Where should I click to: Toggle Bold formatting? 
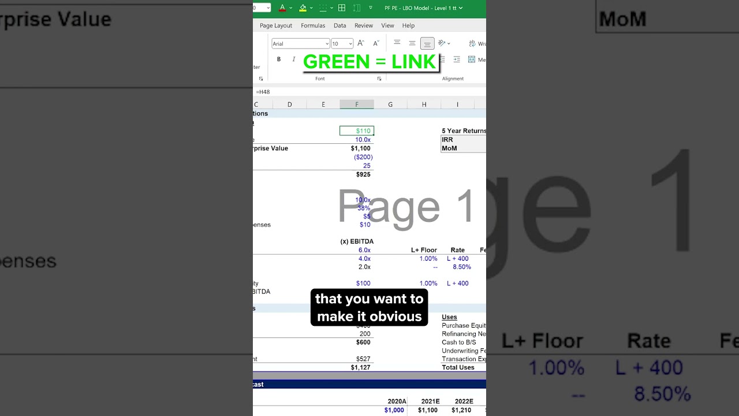click(279, 59)
